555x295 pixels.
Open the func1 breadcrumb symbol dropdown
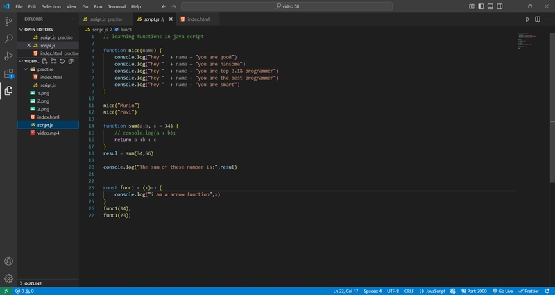pos(123,29)
